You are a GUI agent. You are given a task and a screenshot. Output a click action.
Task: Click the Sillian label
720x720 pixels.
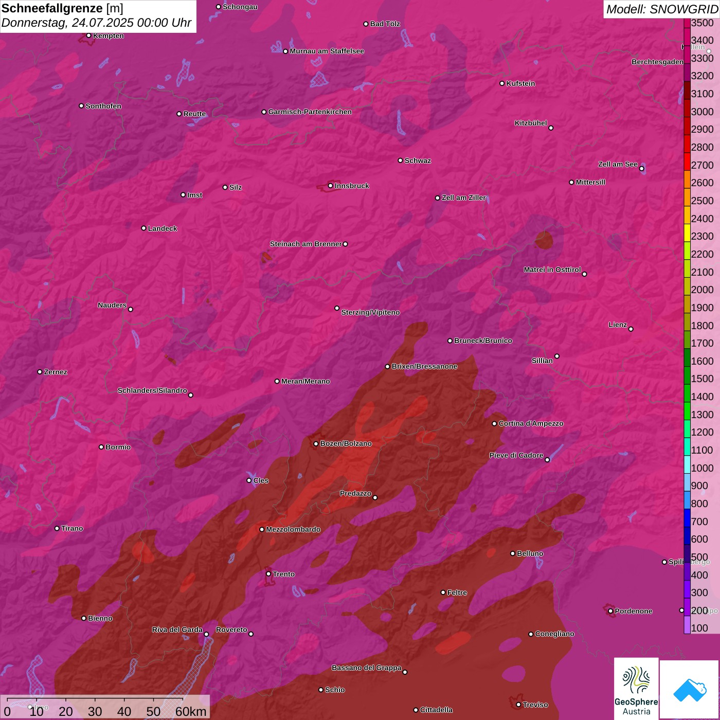[x=542, y=361]
